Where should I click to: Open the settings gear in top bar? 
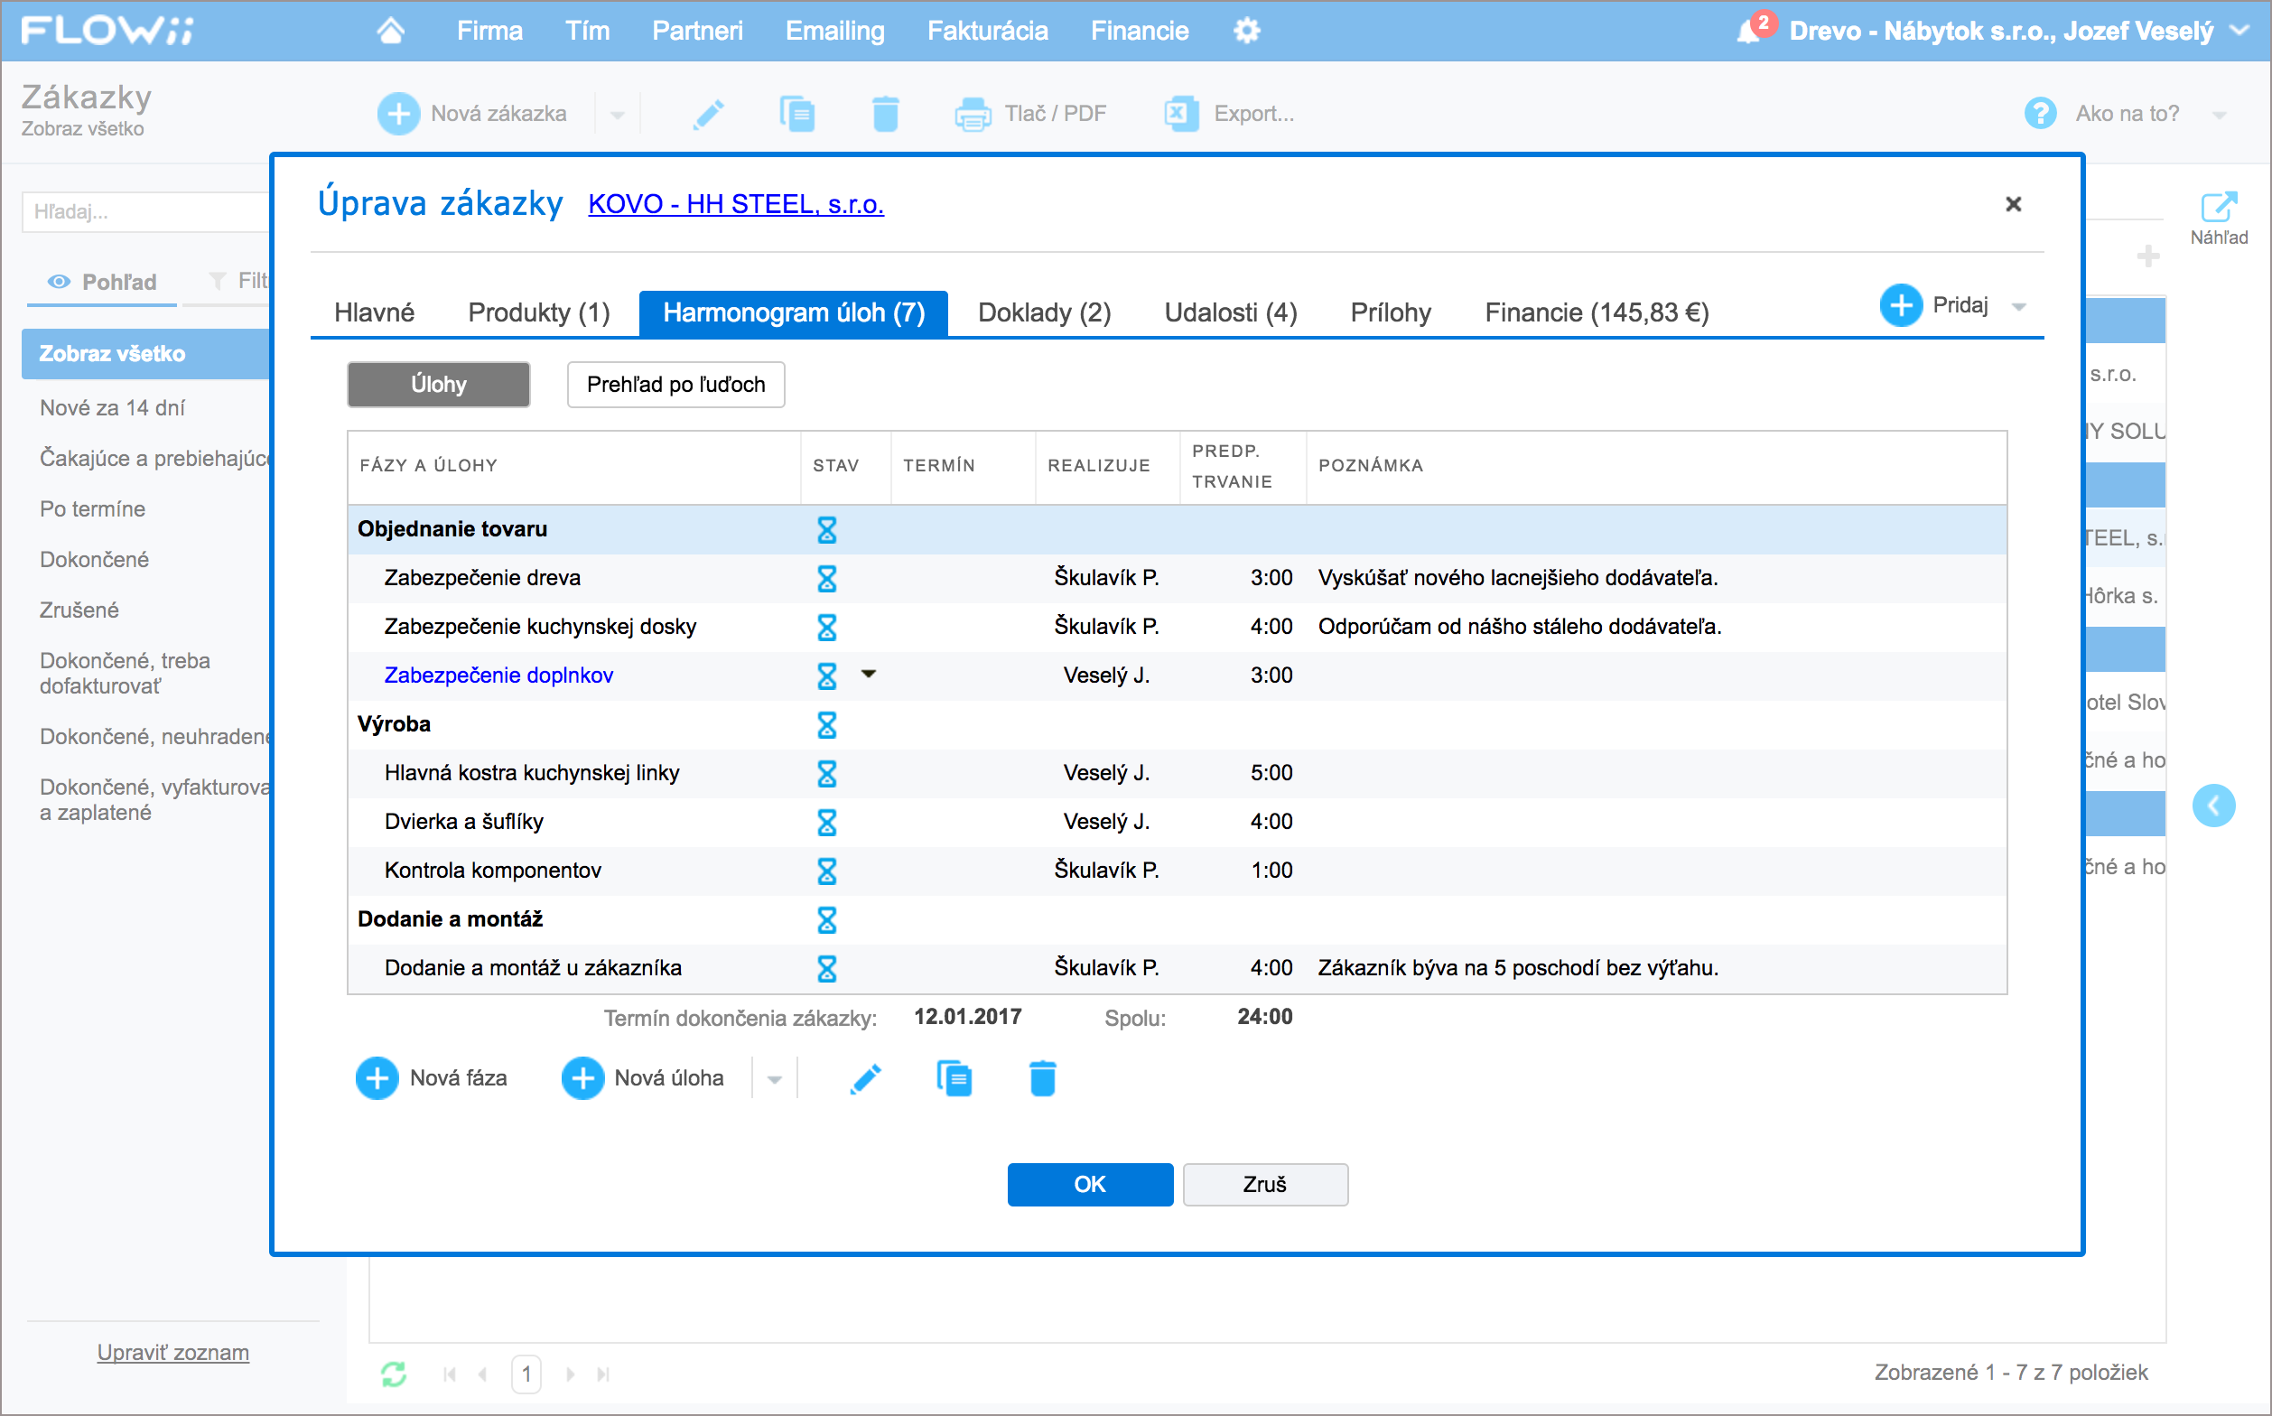[1246, 31]
